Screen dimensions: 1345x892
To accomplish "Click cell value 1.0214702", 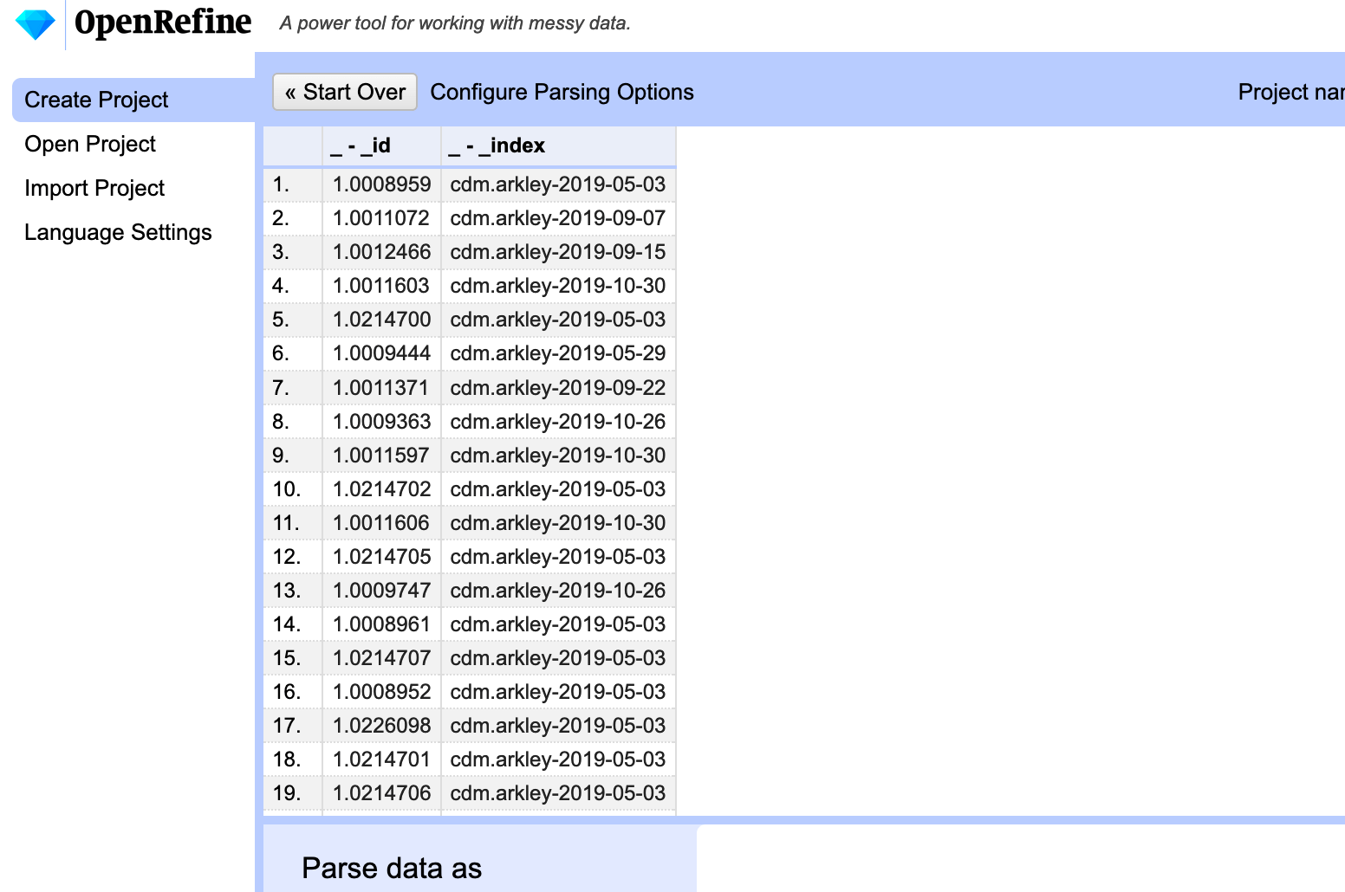I will coord(381,489).
